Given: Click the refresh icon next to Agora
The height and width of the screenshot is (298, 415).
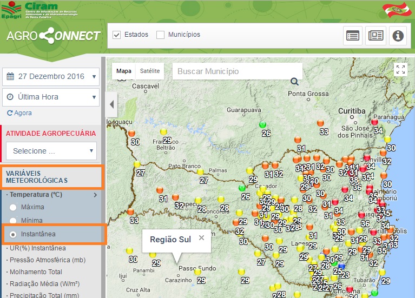Looking at the screenshot, I should click(x=10, y=113).
